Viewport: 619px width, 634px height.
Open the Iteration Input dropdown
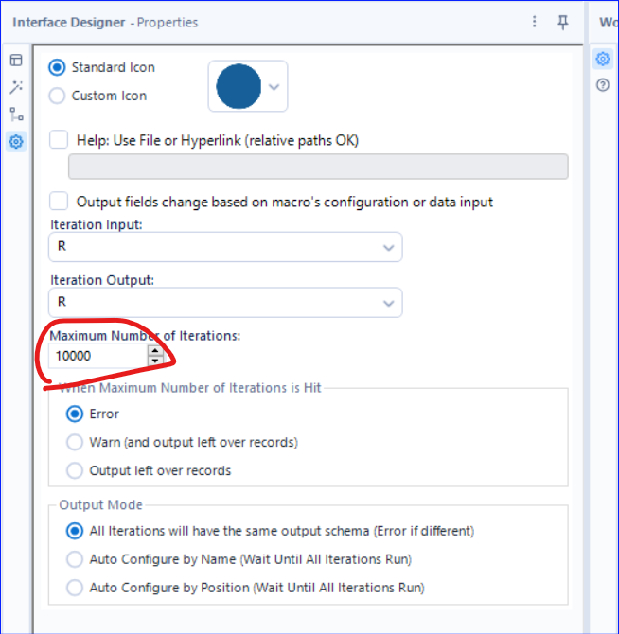[225, 247]
